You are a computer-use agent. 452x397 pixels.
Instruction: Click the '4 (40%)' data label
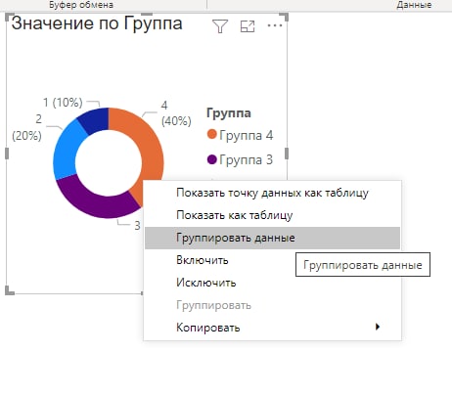pyautogui.click(x=176, y=113)
